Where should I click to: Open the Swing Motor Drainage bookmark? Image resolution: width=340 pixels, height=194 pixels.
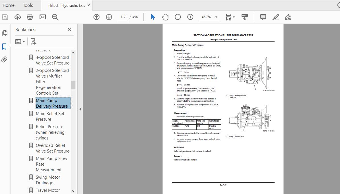pos(48,180)
